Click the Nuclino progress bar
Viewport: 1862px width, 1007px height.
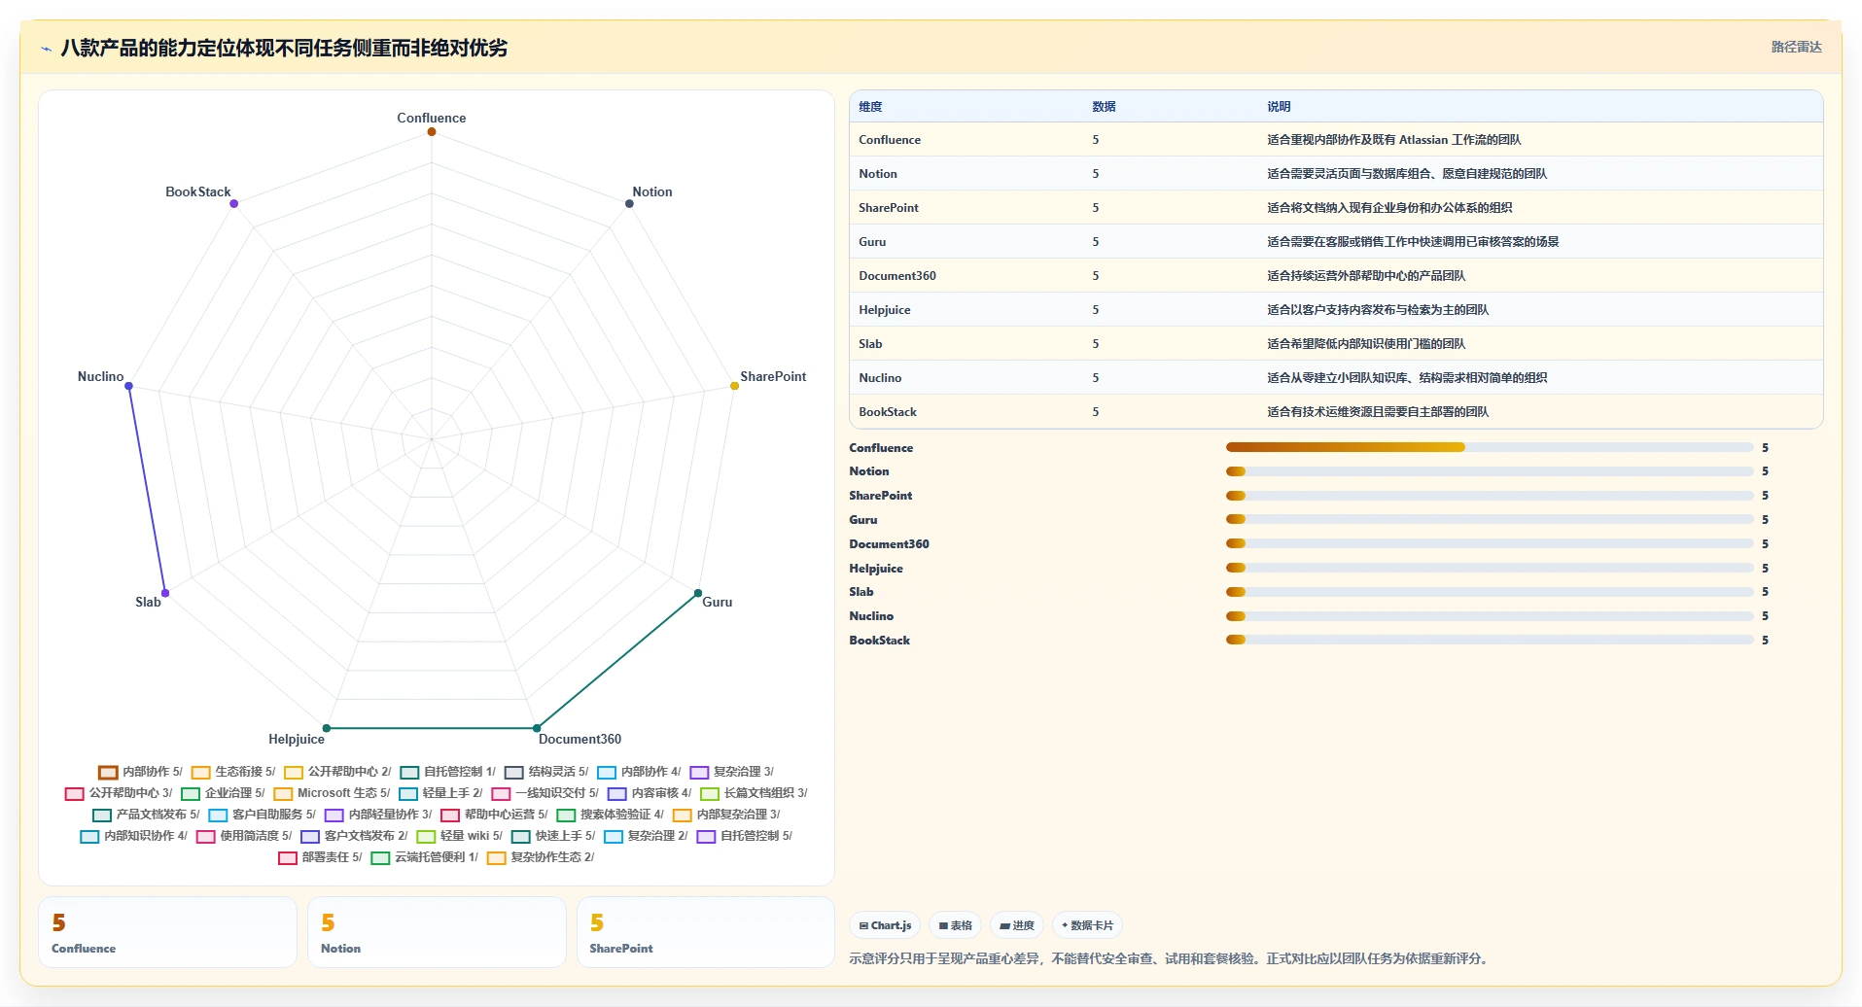pos(1490,616)
